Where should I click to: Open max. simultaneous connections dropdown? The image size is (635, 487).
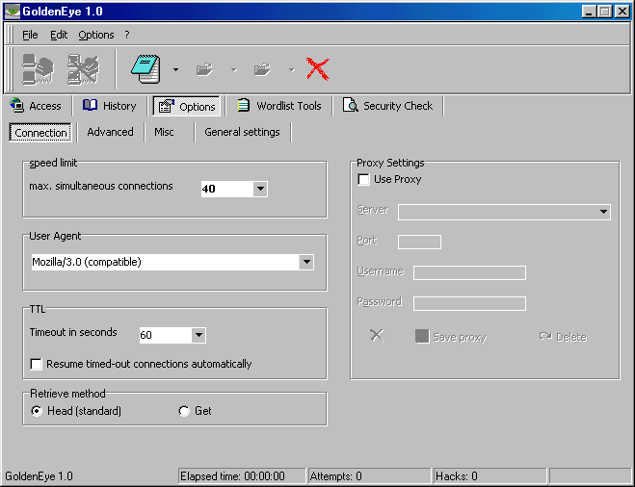[260, 189]
